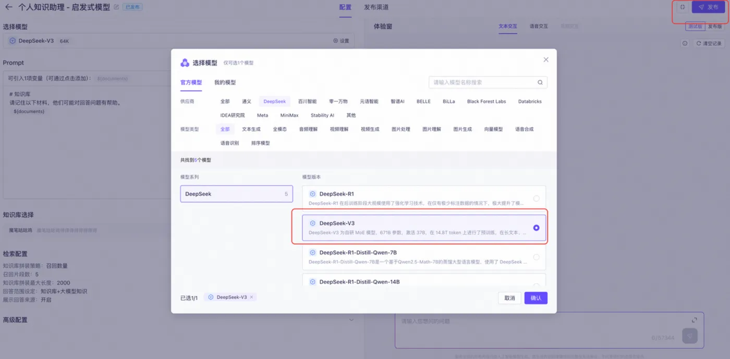730x359 pixels.
Task: Select the DeepSeek-V3 radio button
Action: coord(537,228)
